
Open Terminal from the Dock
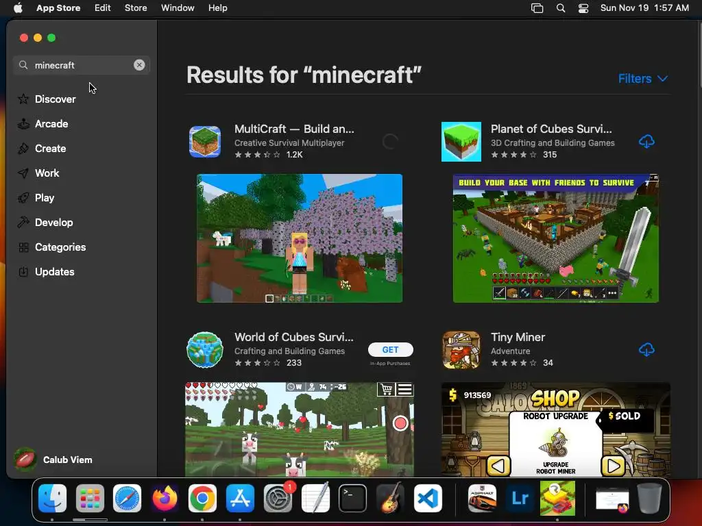pos(353,498)
